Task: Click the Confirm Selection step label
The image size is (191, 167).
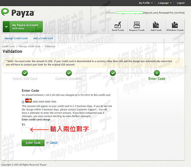Action: [69, 79]
